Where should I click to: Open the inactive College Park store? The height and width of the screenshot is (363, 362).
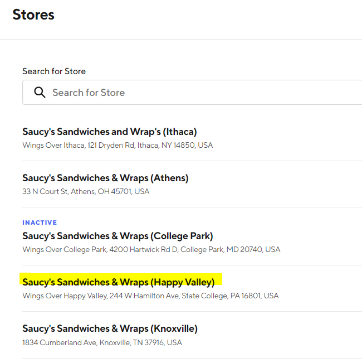click(x=118, y=236)
